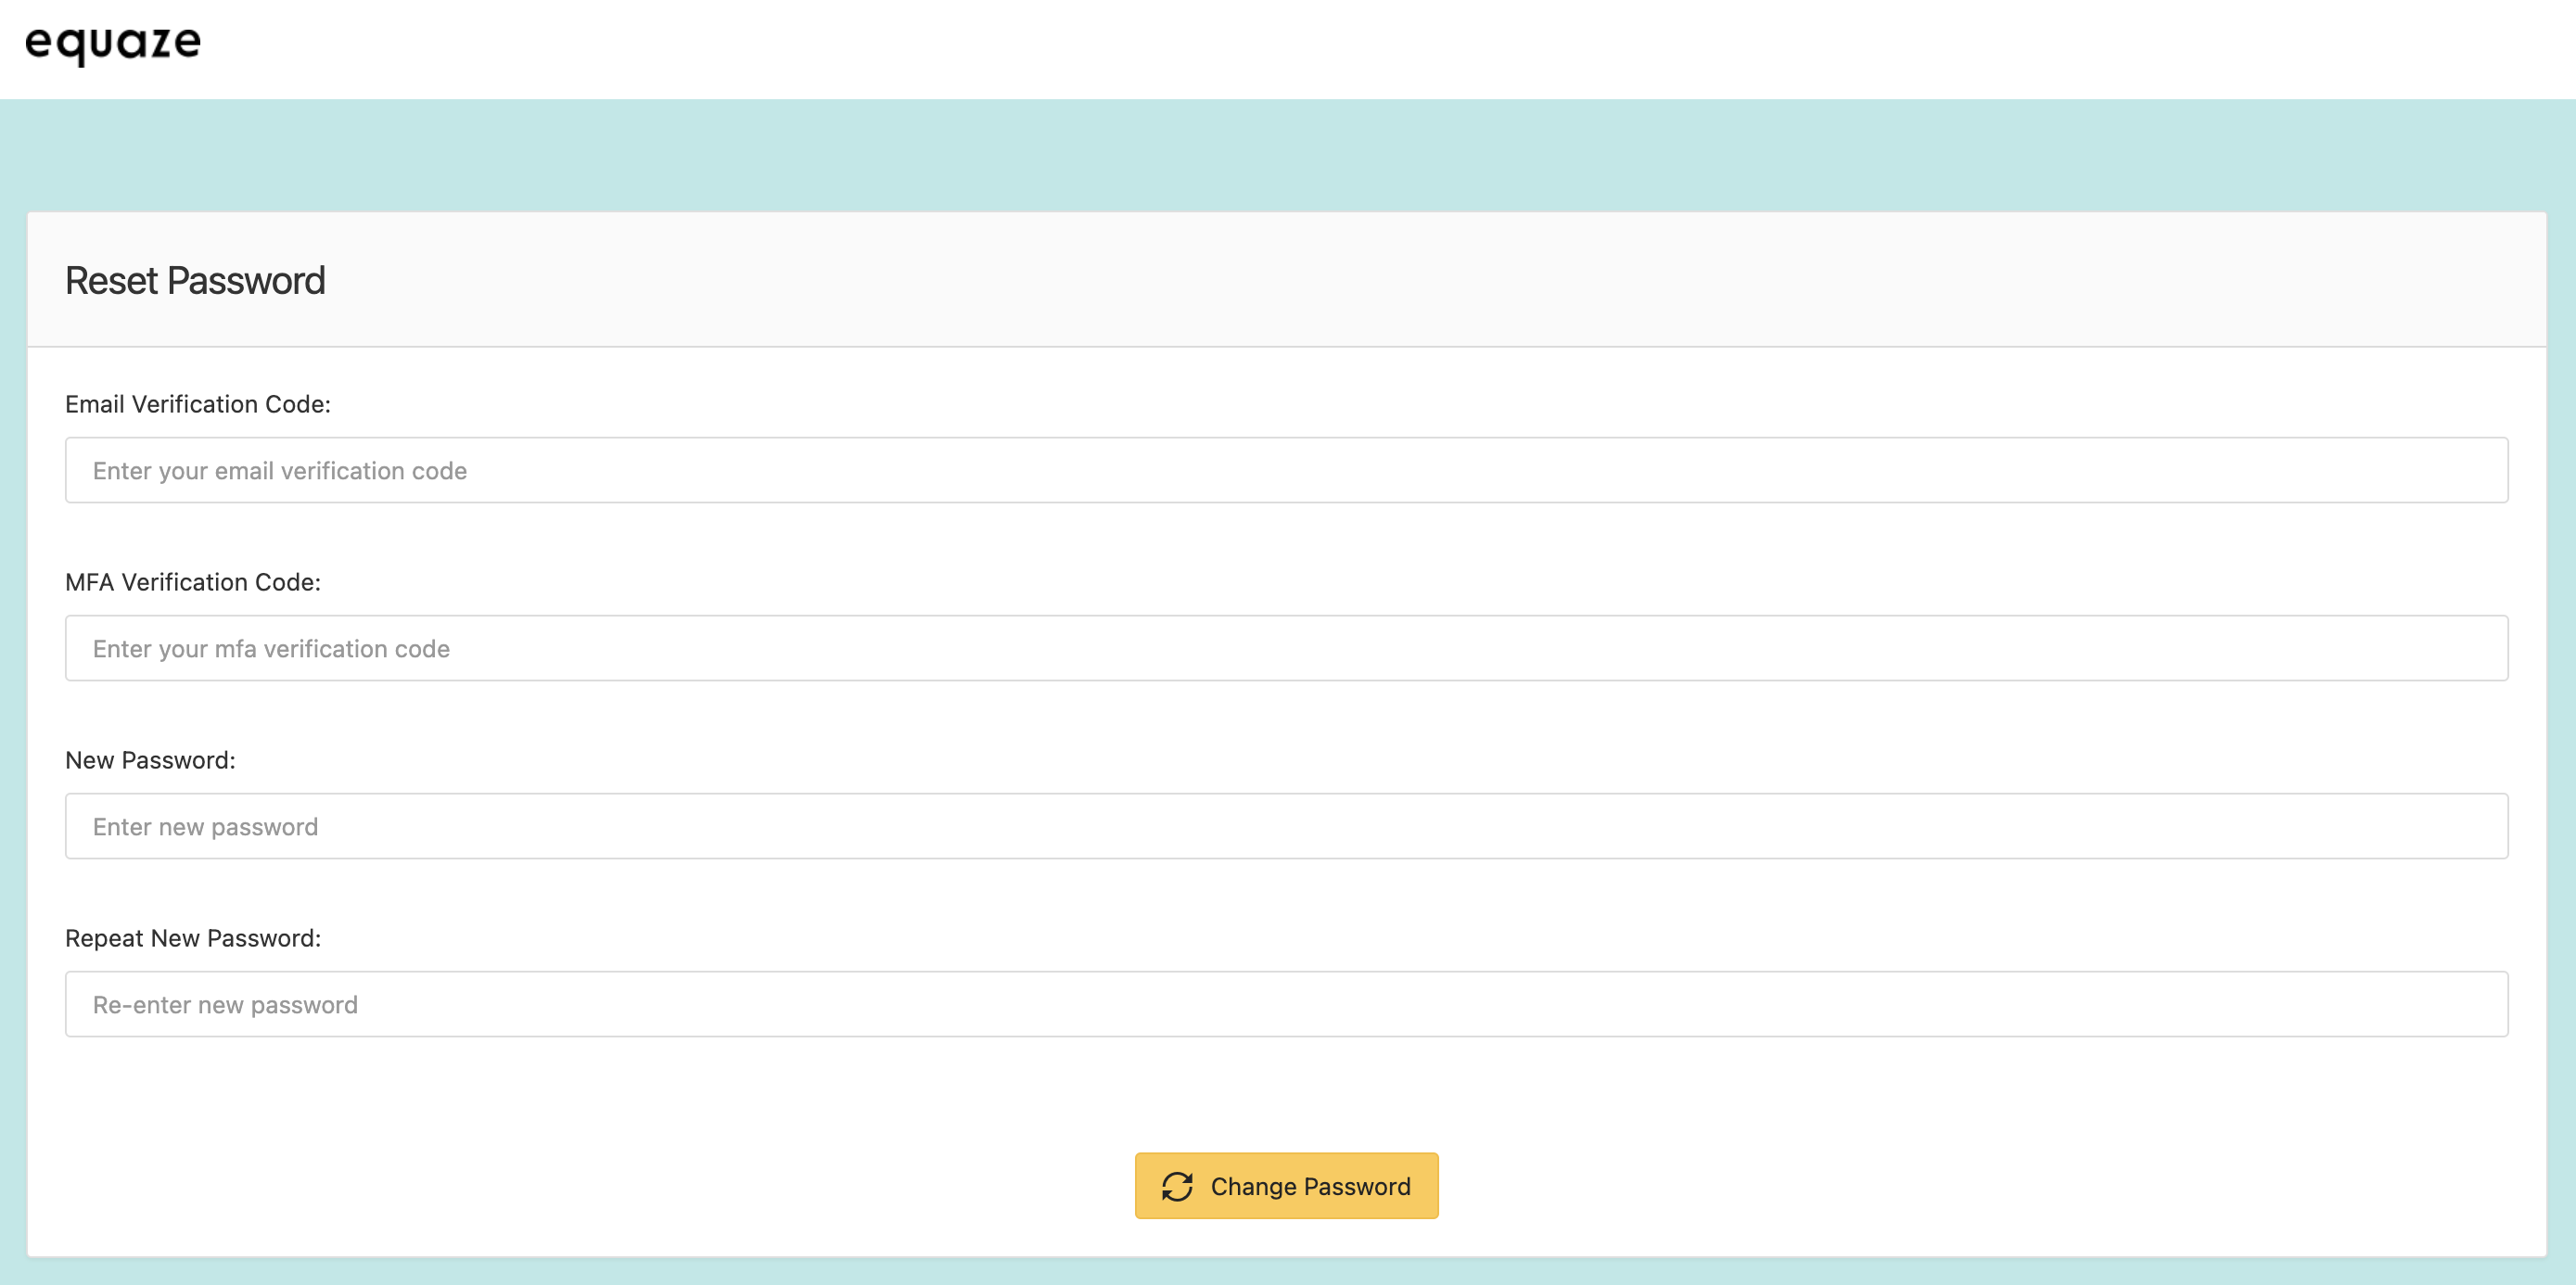Click the 'Repeat New Password:' label
Image resolution: width=2576 pixels, height=1285 pixels.
193,938
